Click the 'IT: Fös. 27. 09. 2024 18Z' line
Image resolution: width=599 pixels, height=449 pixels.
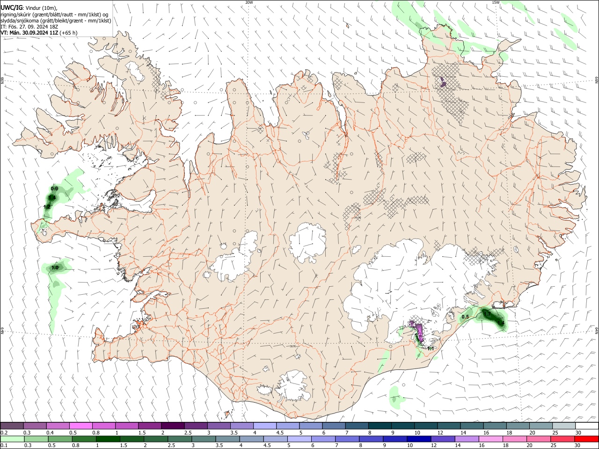pos(29,27)
